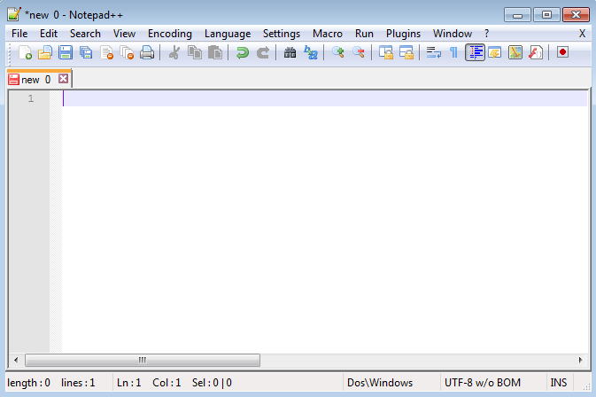Open user defined language dialog icon

point(495,52)
